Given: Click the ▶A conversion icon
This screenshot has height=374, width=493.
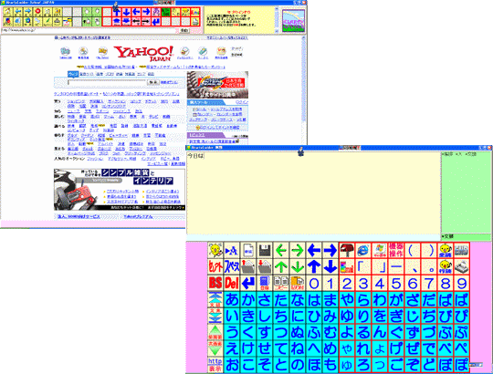Looking at the screenshot, I should point(232,250).
